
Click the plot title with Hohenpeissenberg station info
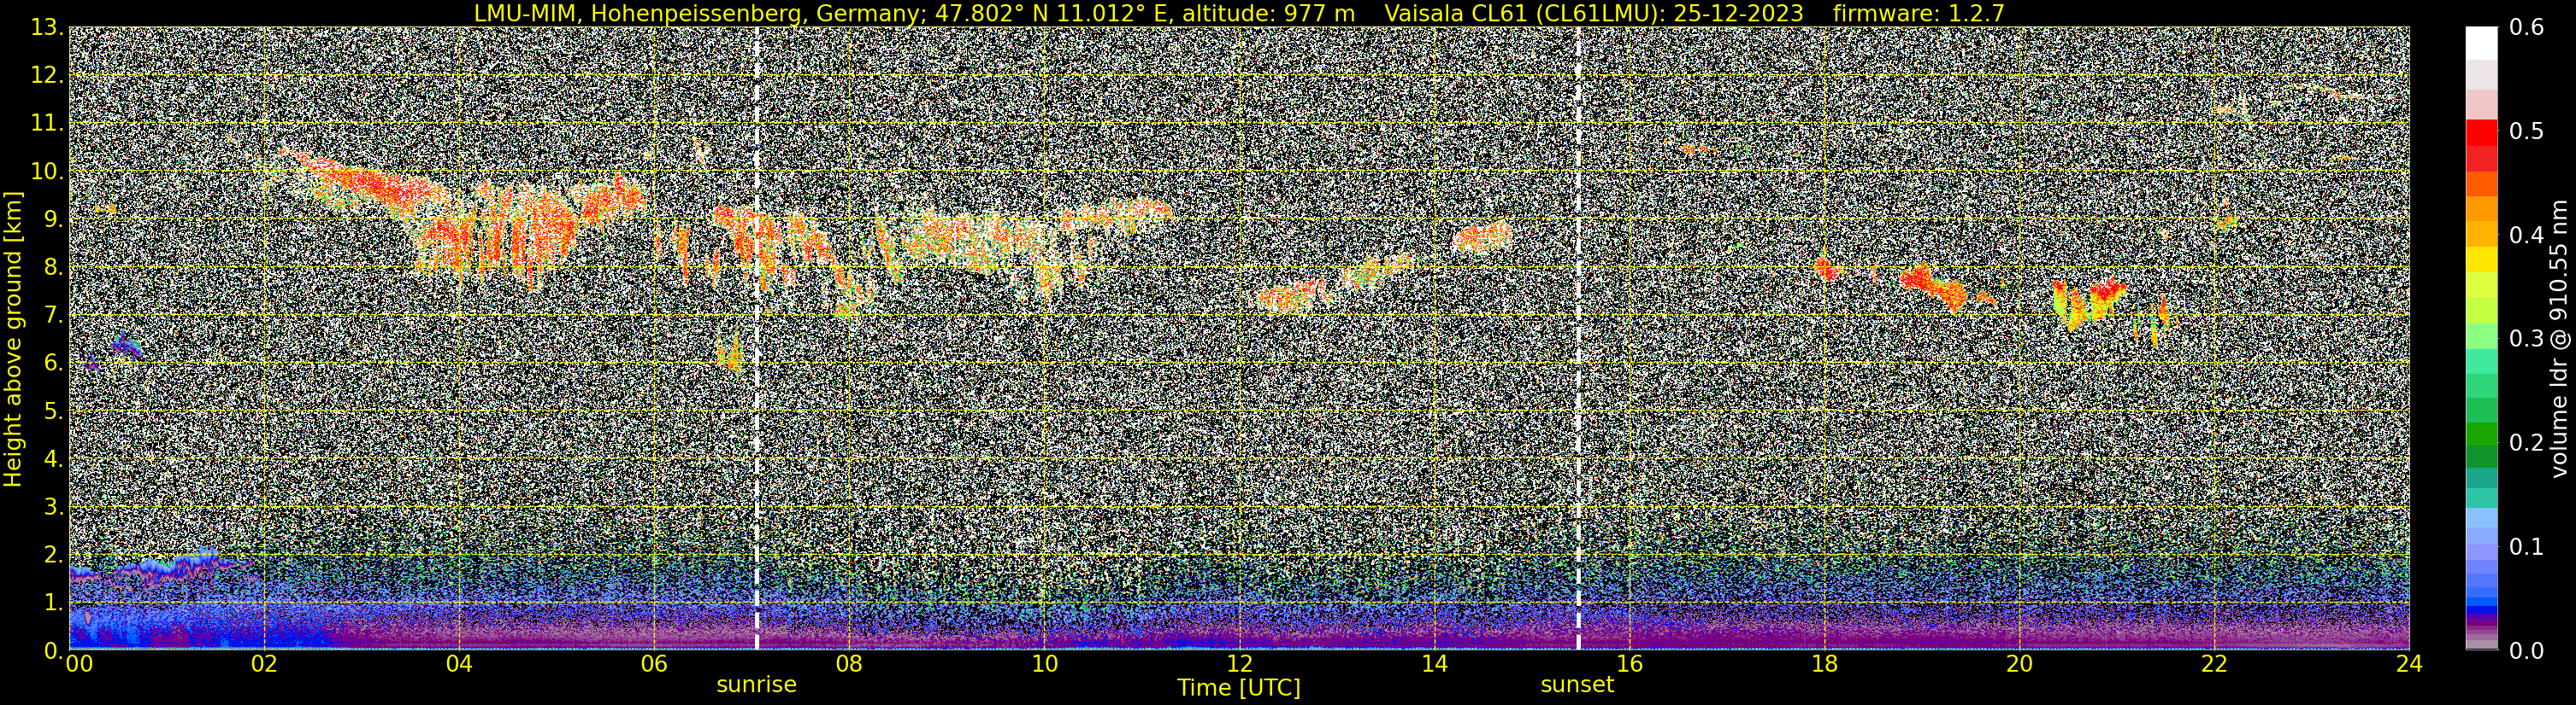point(1239,13)
